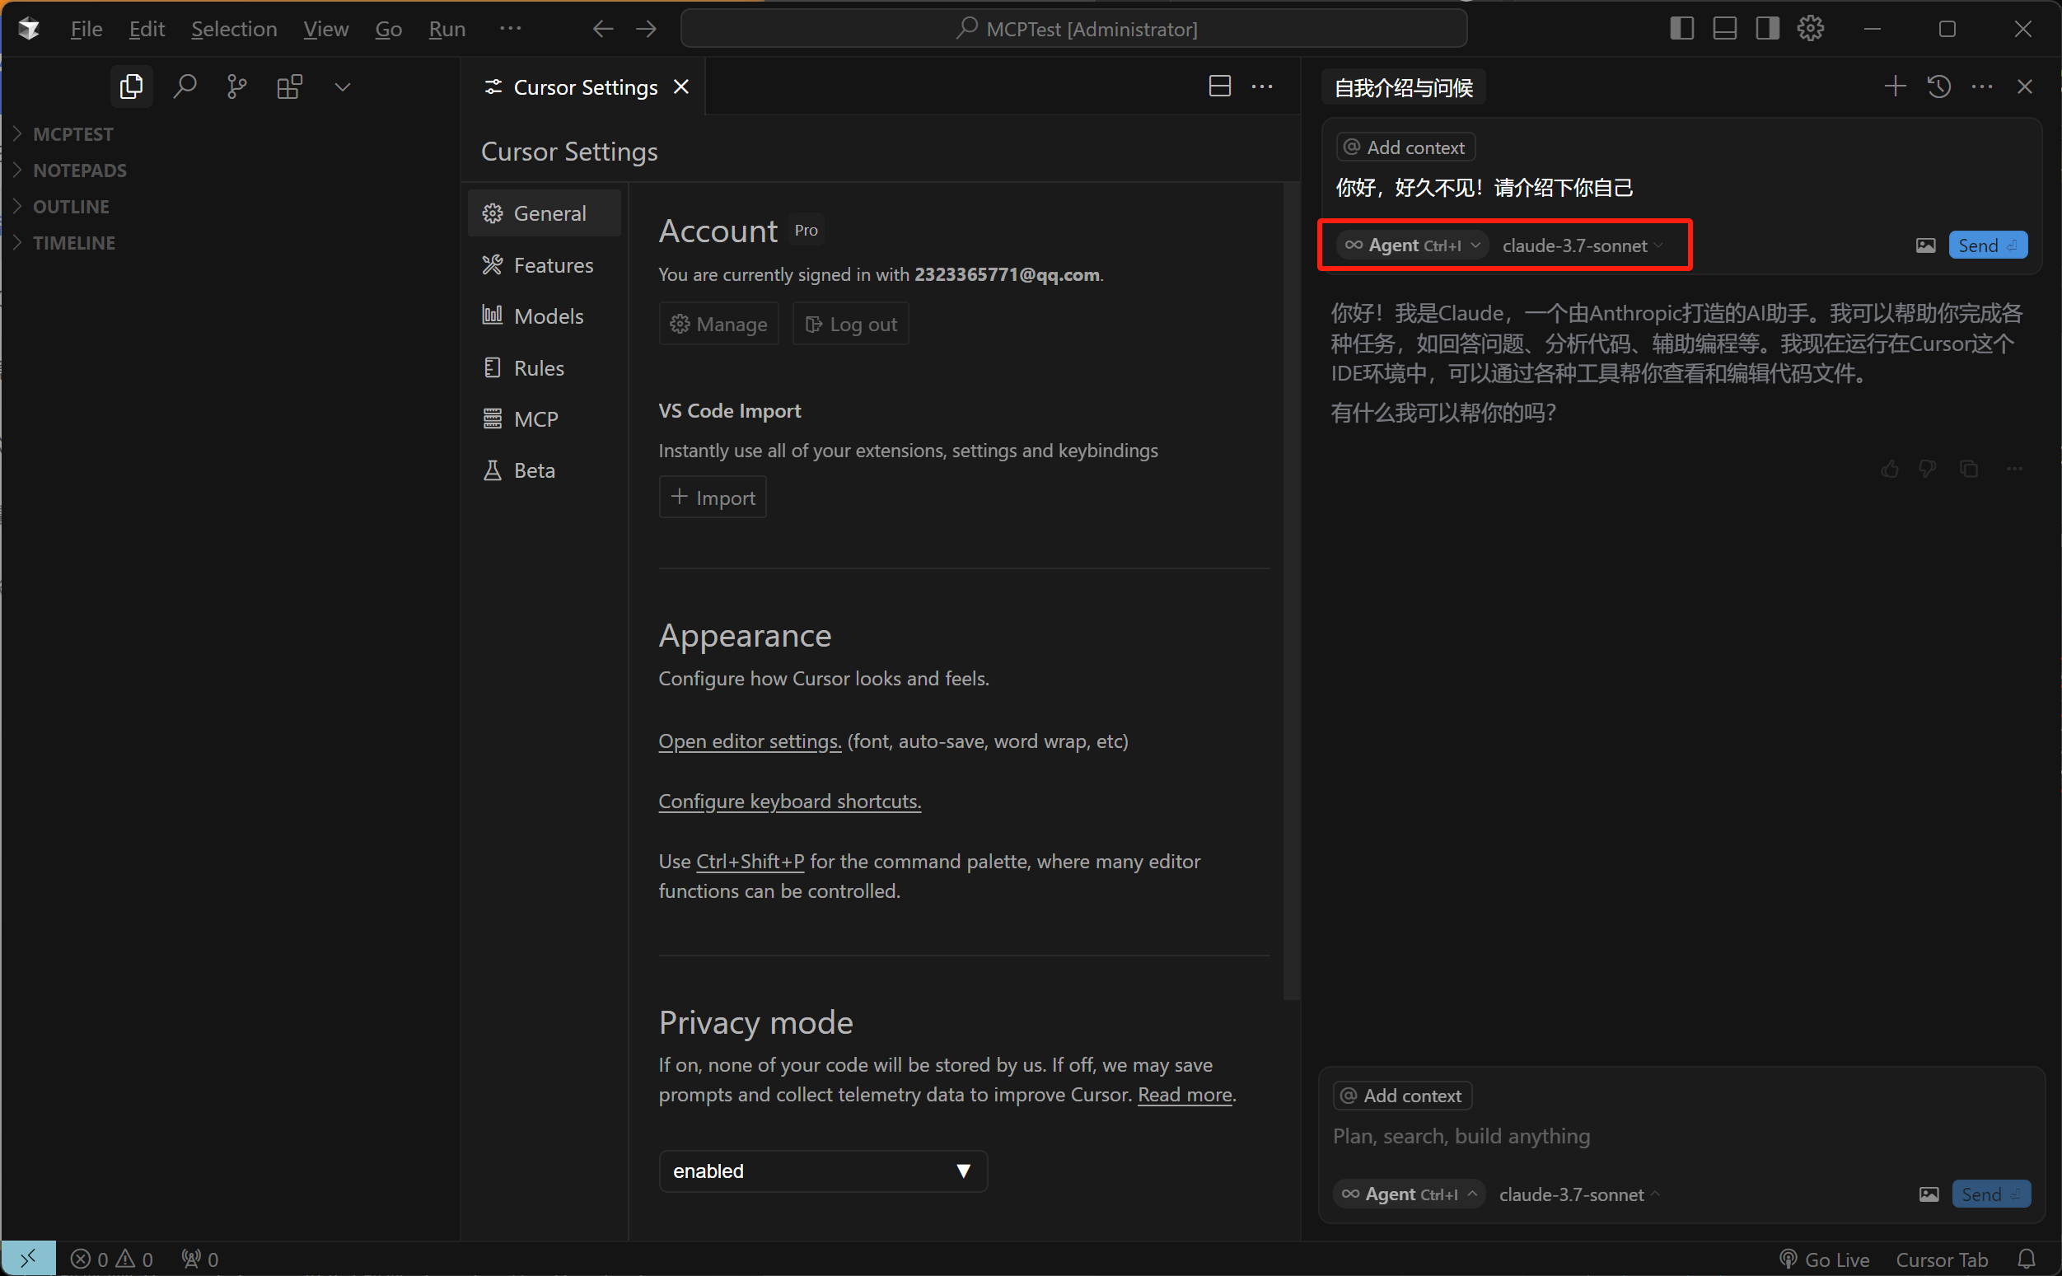2062x1276 pixels.
Task: Expand the OUTLINE section
Action: (x=71, y=207)
